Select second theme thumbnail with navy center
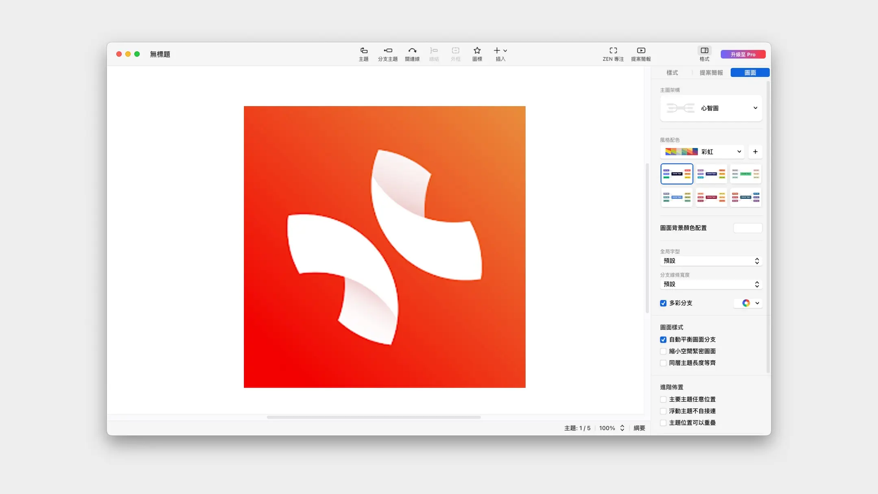The height and width of the screenshot is (494, 878). pos(711,174)
